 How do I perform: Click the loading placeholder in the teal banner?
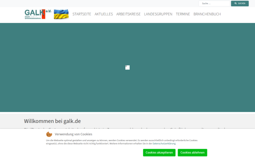(x=127, y=67)
